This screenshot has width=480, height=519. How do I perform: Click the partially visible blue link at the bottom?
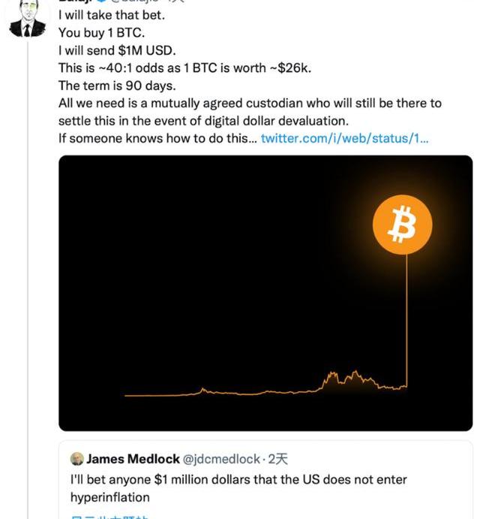pyautogui.click(x=109, y=515)
